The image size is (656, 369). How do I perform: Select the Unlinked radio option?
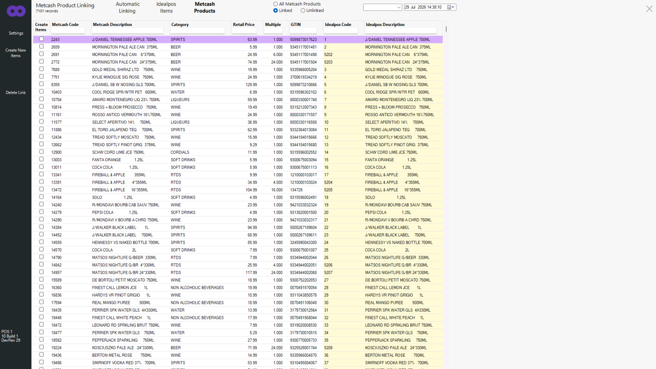pos(302,10)
